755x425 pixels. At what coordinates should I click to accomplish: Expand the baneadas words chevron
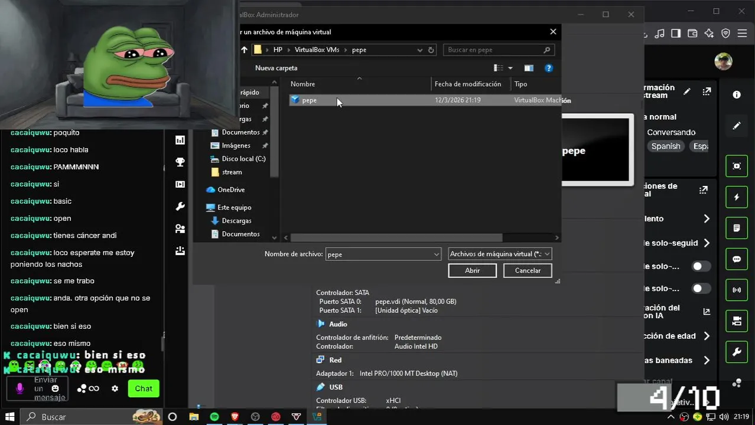coord(707,360)
